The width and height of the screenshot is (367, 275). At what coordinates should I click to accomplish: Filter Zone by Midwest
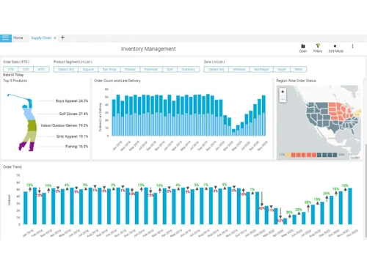click(x=239, y=70)
